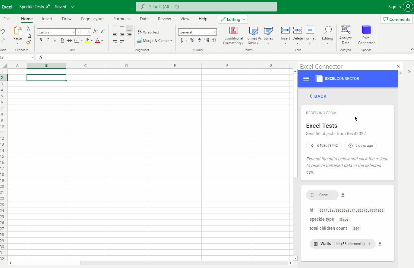This screenshot has height=268, width=414.
Task: Click the formula bar input
Action: (229, 57)
